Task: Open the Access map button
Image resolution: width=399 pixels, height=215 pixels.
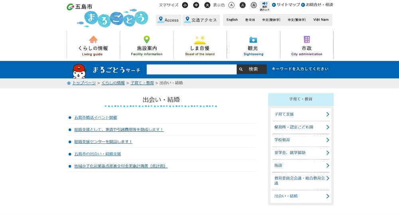Action: click(168, 20)
